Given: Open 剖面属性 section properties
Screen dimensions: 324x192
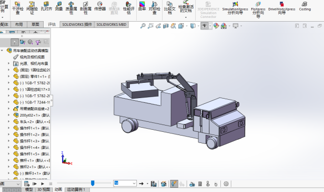Looking at the screenshot, I should coord(86,8).
